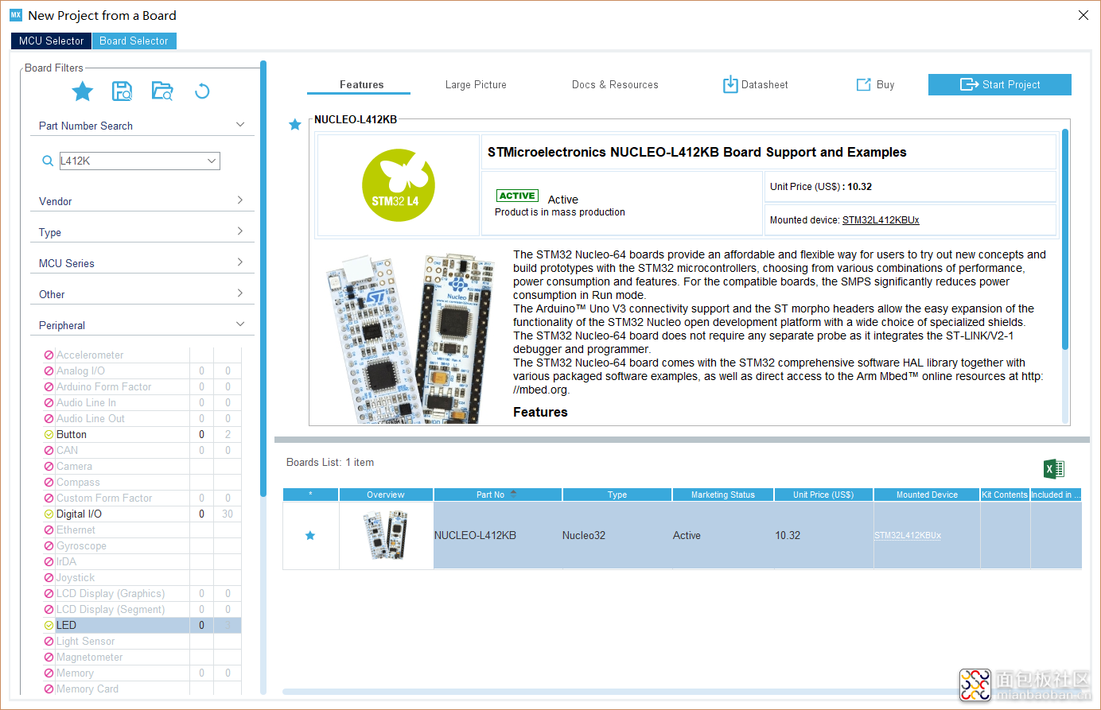
Task: Click the ACTIVE status badge
Action: [517, 196]
